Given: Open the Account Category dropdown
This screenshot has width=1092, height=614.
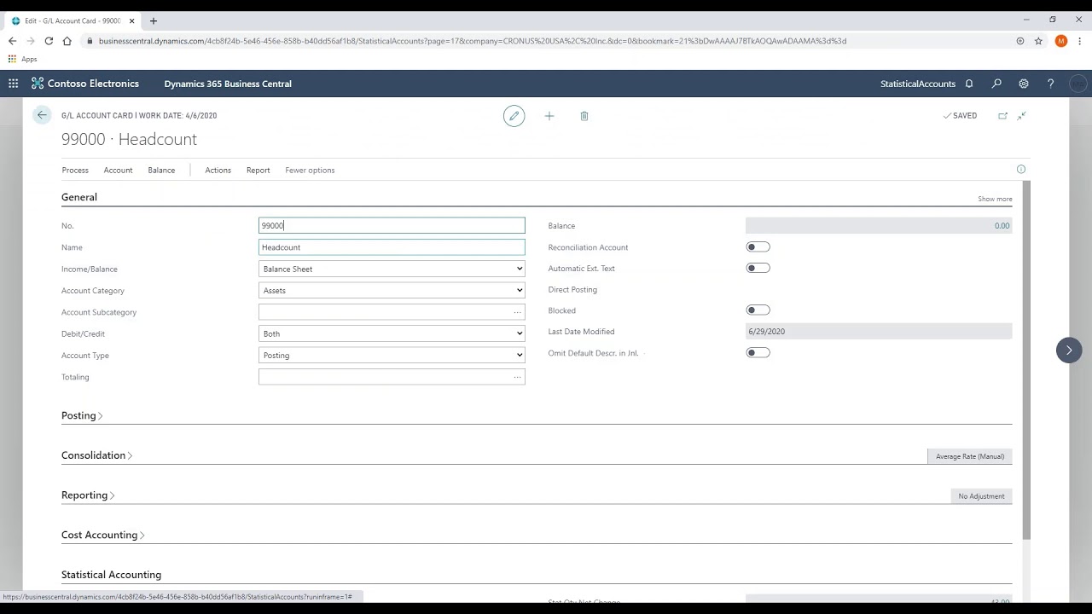Looking at the screenshot, I should (x=392, y=291).
